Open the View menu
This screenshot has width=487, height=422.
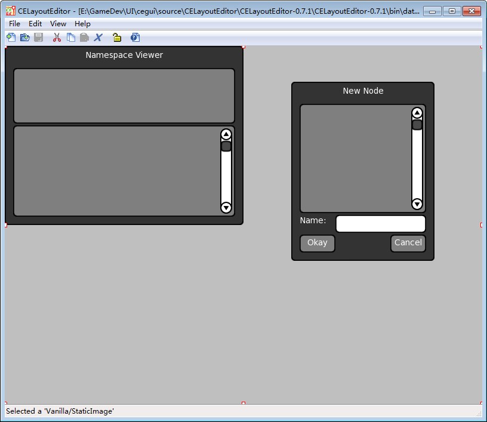[58, 24]
